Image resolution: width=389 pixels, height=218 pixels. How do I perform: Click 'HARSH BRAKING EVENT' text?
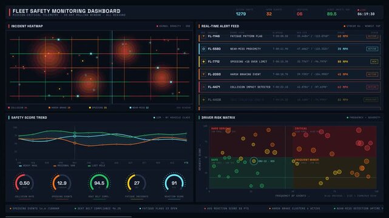pos(245,74)
